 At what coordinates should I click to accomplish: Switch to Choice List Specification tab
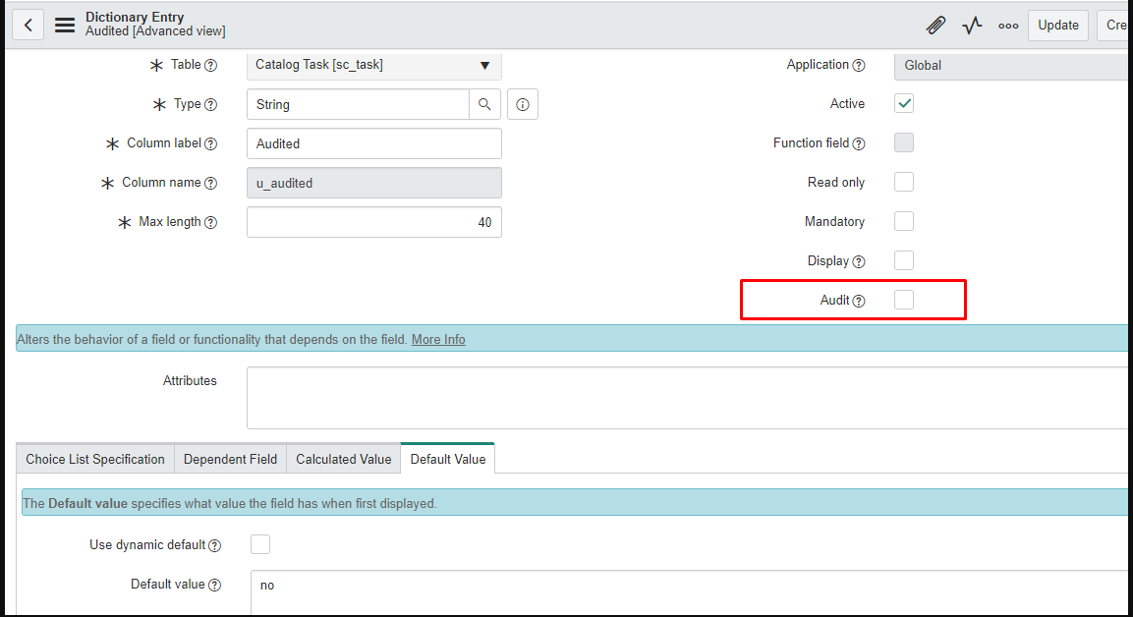pos(95,460)
